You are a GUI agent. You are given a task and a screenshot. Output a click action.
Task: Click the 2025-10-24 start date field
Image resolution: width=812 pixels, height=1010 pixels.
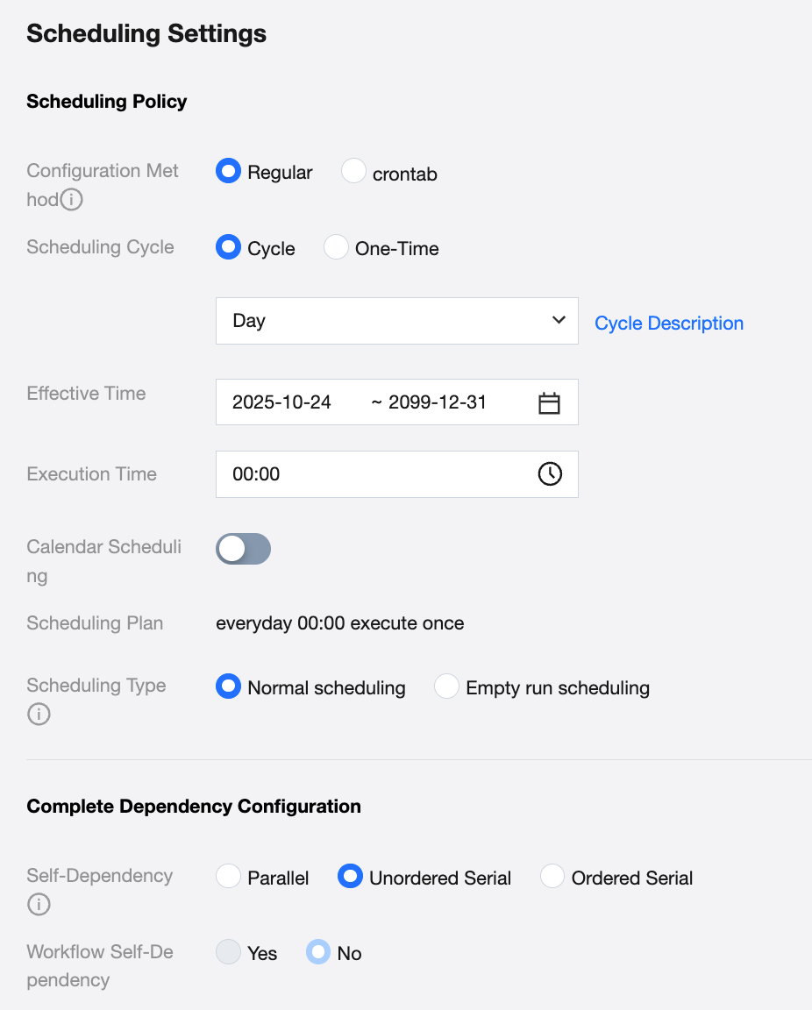(282, 402)
